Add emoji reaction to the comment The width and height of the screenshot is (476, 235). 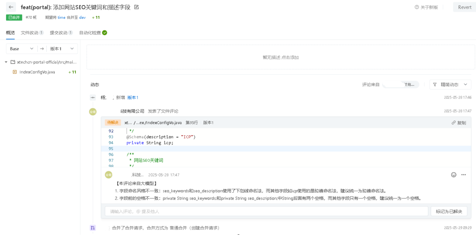click(x=453, y=175)
